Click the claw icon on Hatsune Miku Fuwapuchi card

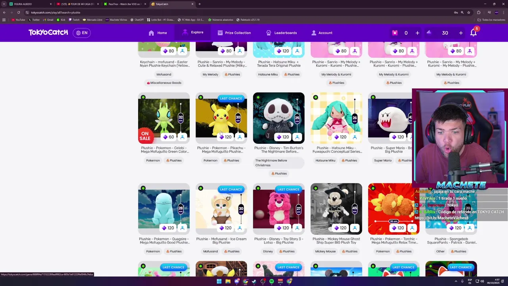point(355,137)
